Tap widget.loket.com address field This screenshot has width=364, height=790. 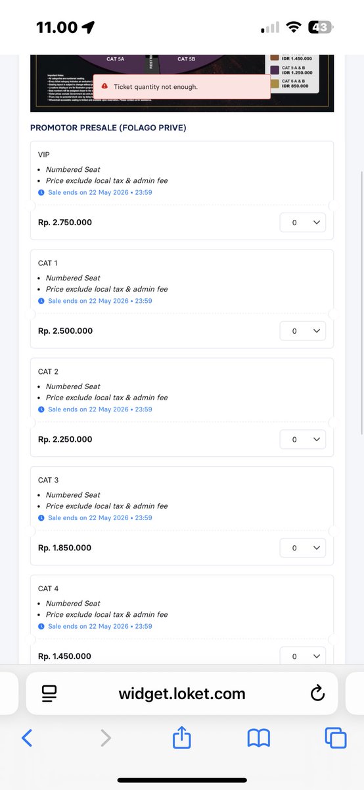pos(182,693)
